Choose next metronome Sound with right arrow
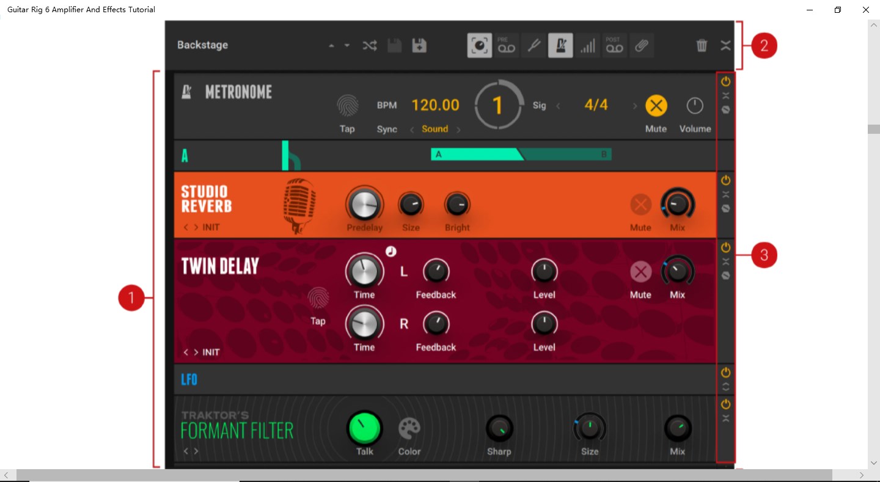Viewport: 880px width, 482px height. click(458, 130)
